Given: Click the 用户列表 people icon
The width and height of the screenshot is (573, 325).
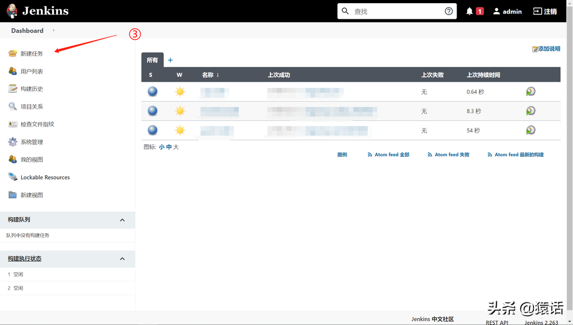Looking at the screenshot, I should [x=13, y=71].
